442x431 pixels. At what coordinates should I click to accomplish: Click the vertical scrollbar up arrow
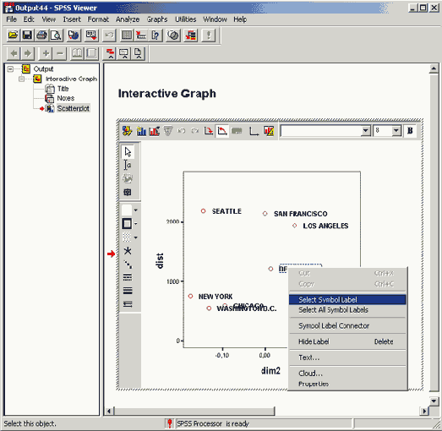pos(434,68)
